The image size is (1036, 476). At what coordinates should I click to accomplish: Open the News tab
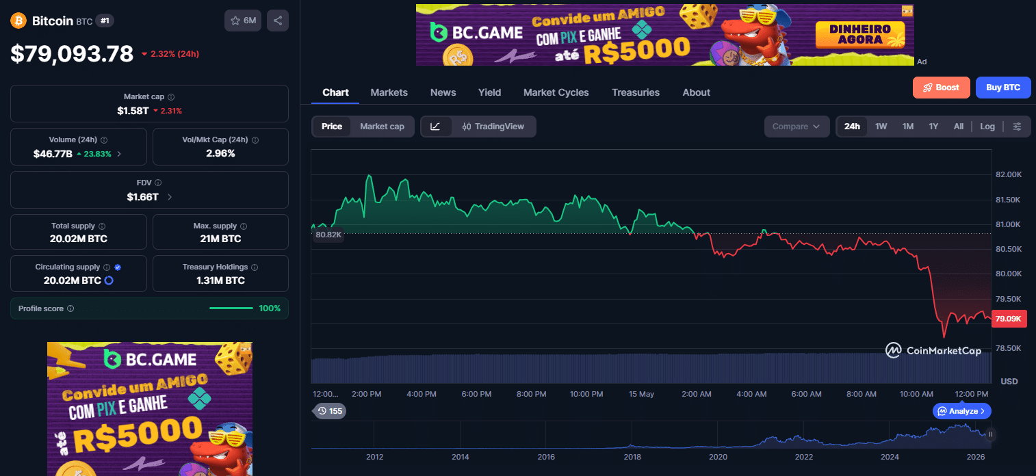click(x=443, y=92)
